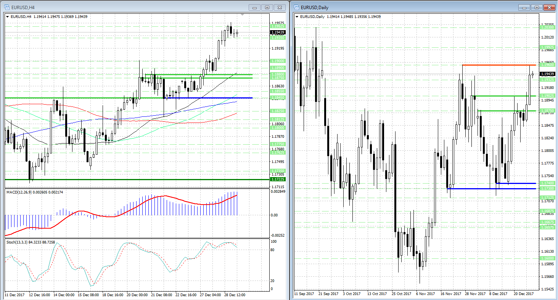Open the Daily chart's one-click trading arrow
Screen dimensions: 558x300
tap(297, 16)
